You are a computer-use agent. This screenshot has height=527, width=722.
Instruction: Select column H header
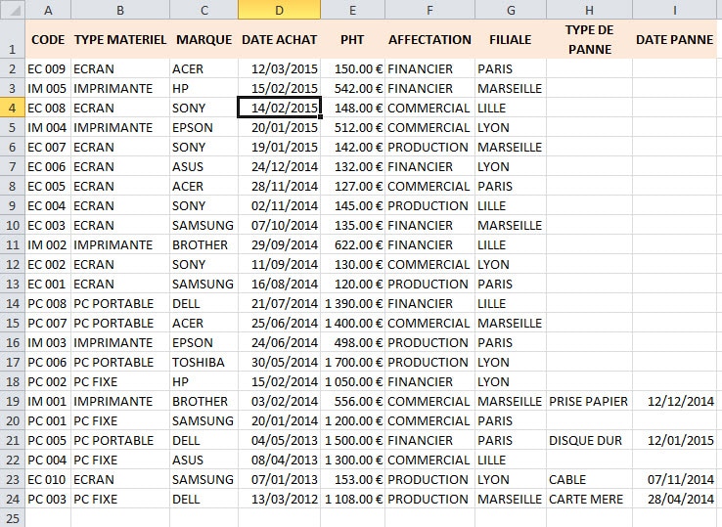point(589,10)
